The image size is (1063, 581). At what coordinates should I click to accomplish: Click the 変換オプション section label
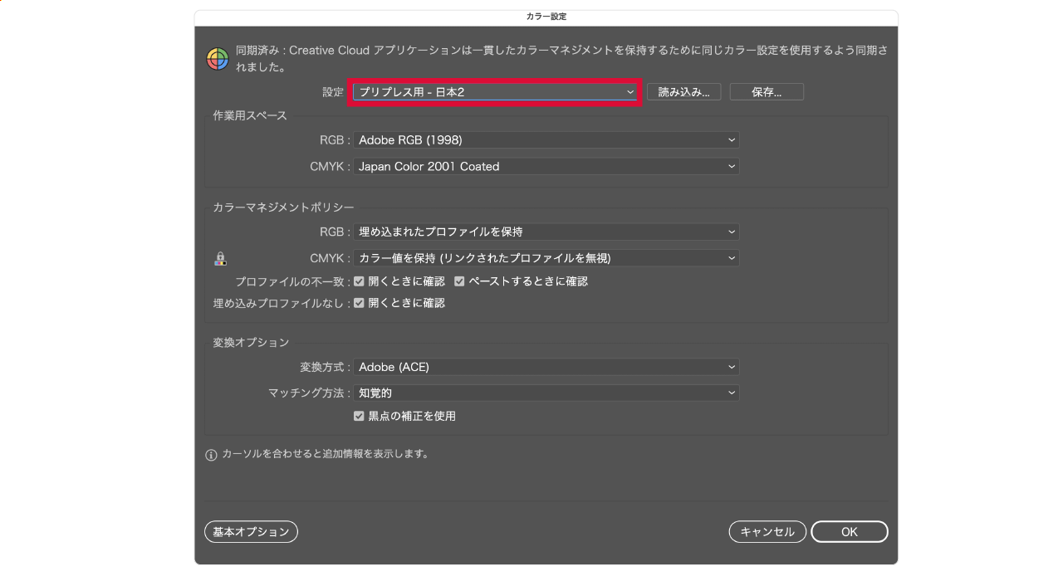pyautogui.click(x=251, y=343)
